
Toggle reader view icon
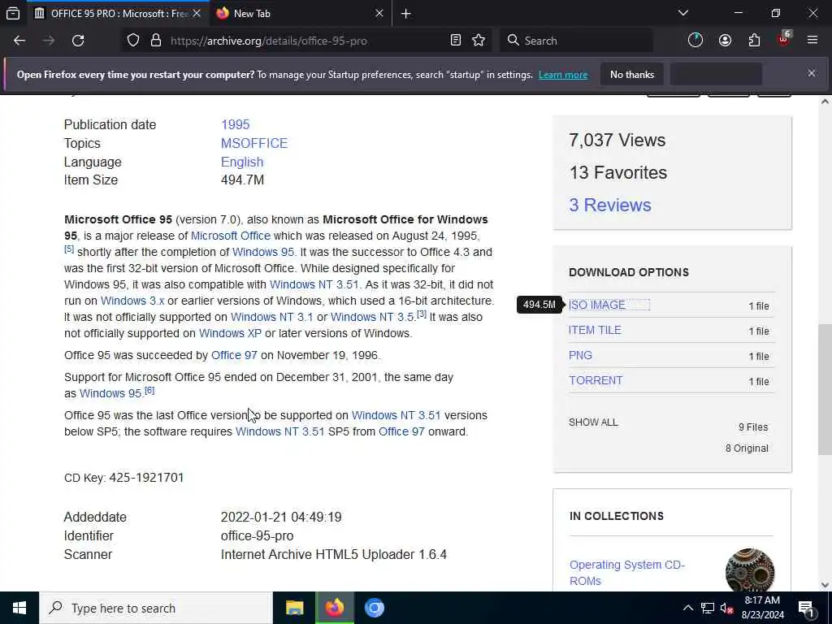coord(455,41)
